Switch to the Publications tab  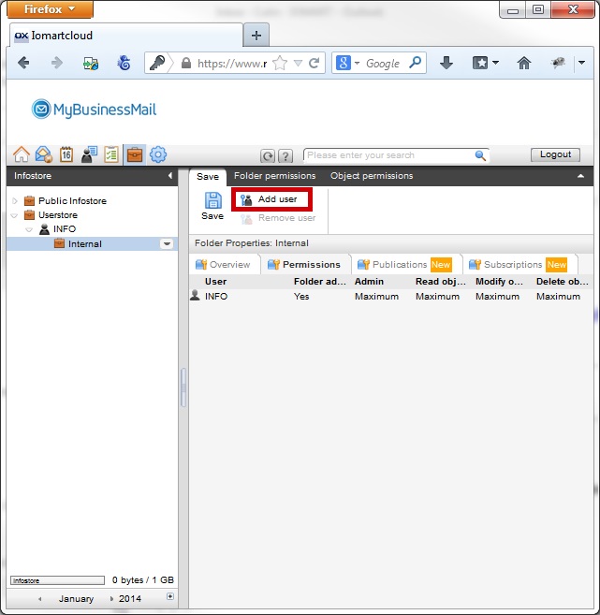coord(404,264)
